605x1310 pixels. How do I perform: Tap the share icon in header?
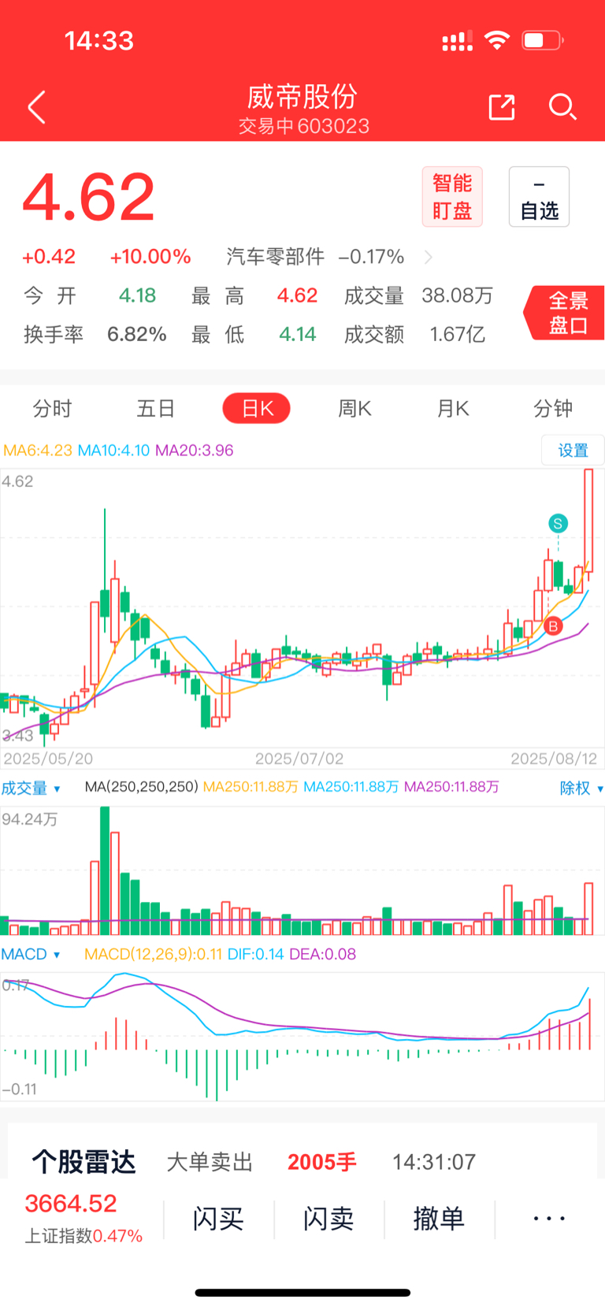(x=501, y=106)
